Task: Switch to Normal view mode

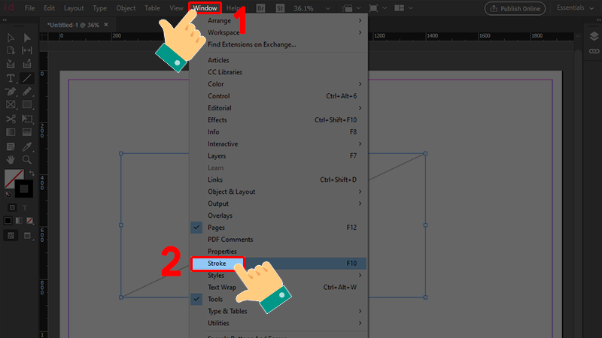Action: tap(11, 235)
